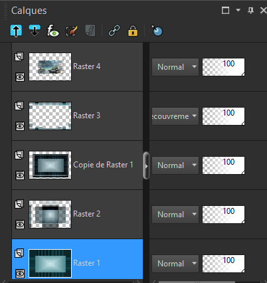Image resolution: width=267 pixels, height=283 pixels.
Task: Toggle layer effects visibility fx icon
Action: (52, 31)
